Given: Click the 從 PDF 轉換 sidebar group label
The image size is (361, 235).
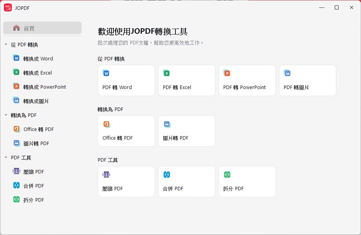Looking at the screenshot, I should 24,45.
